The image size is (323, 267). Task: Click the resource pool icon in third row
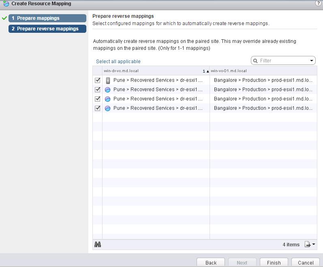click(x=107, y=99)
